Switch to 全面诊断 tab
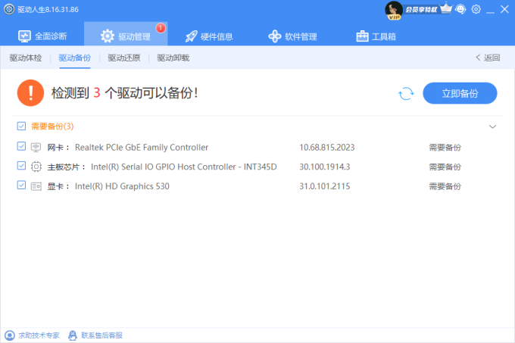The height and width of the screenshot is (343, 515). (42, 36)
